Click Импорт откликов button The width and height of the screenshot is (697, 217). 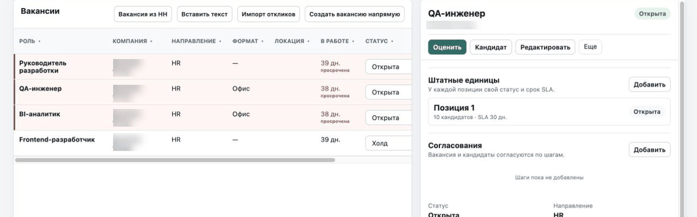[268, 14]
